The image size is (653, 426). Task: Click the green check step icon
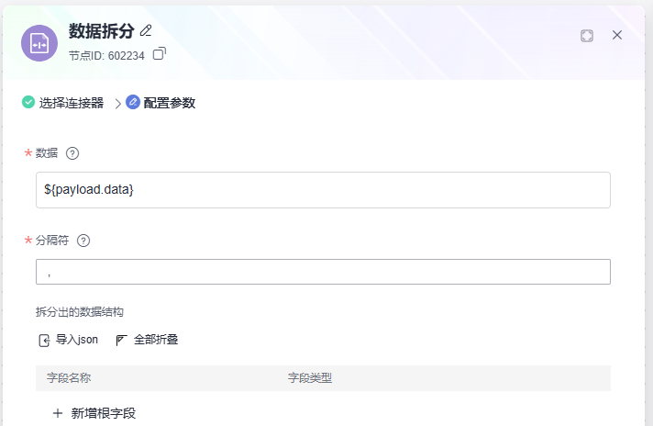tap(28, 102)
